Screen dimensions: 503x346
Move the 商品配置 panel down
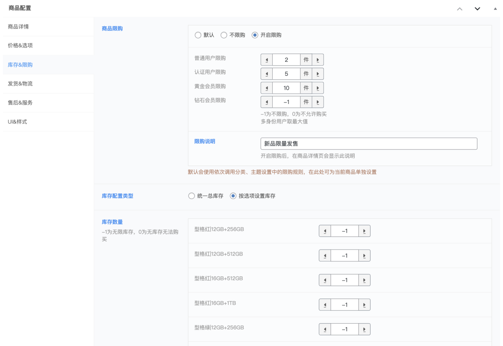coord(477,9)
